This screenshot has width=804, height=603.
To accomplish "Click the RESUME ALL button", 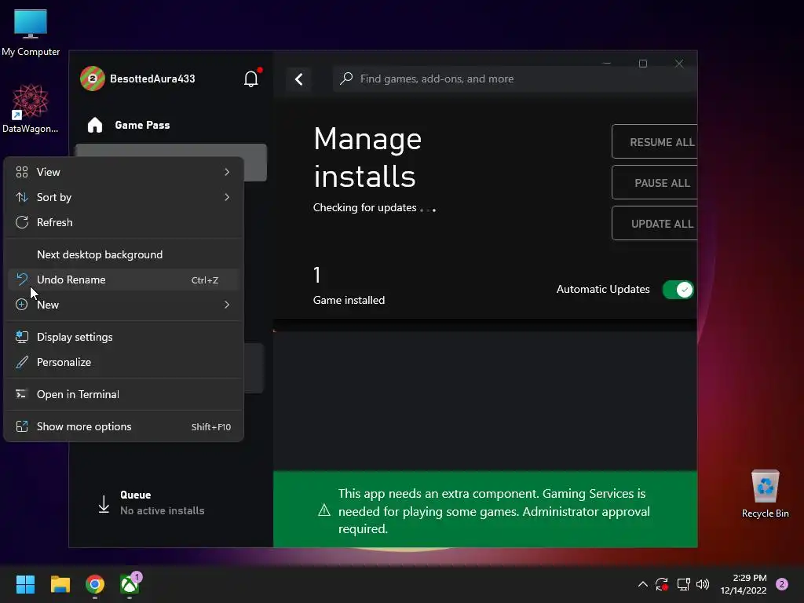I will [x=655, y=142].
